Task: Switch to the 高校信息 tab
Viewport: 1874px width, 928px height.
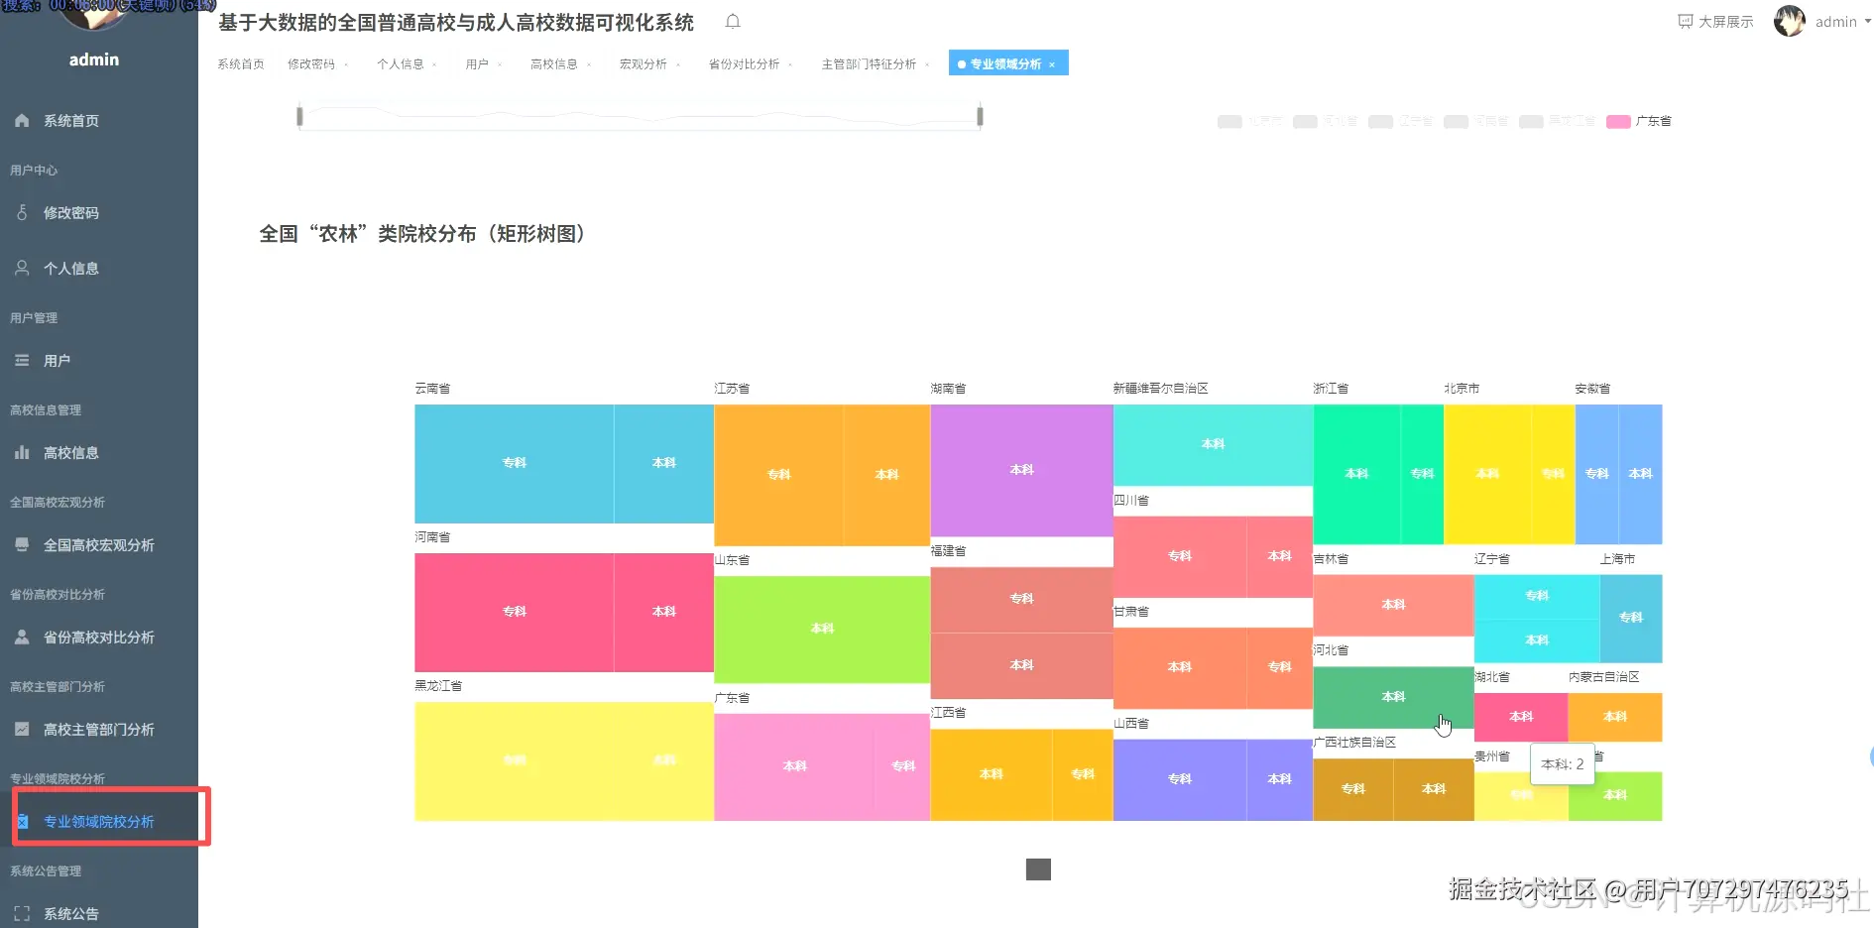Action: tap(553, 62)
